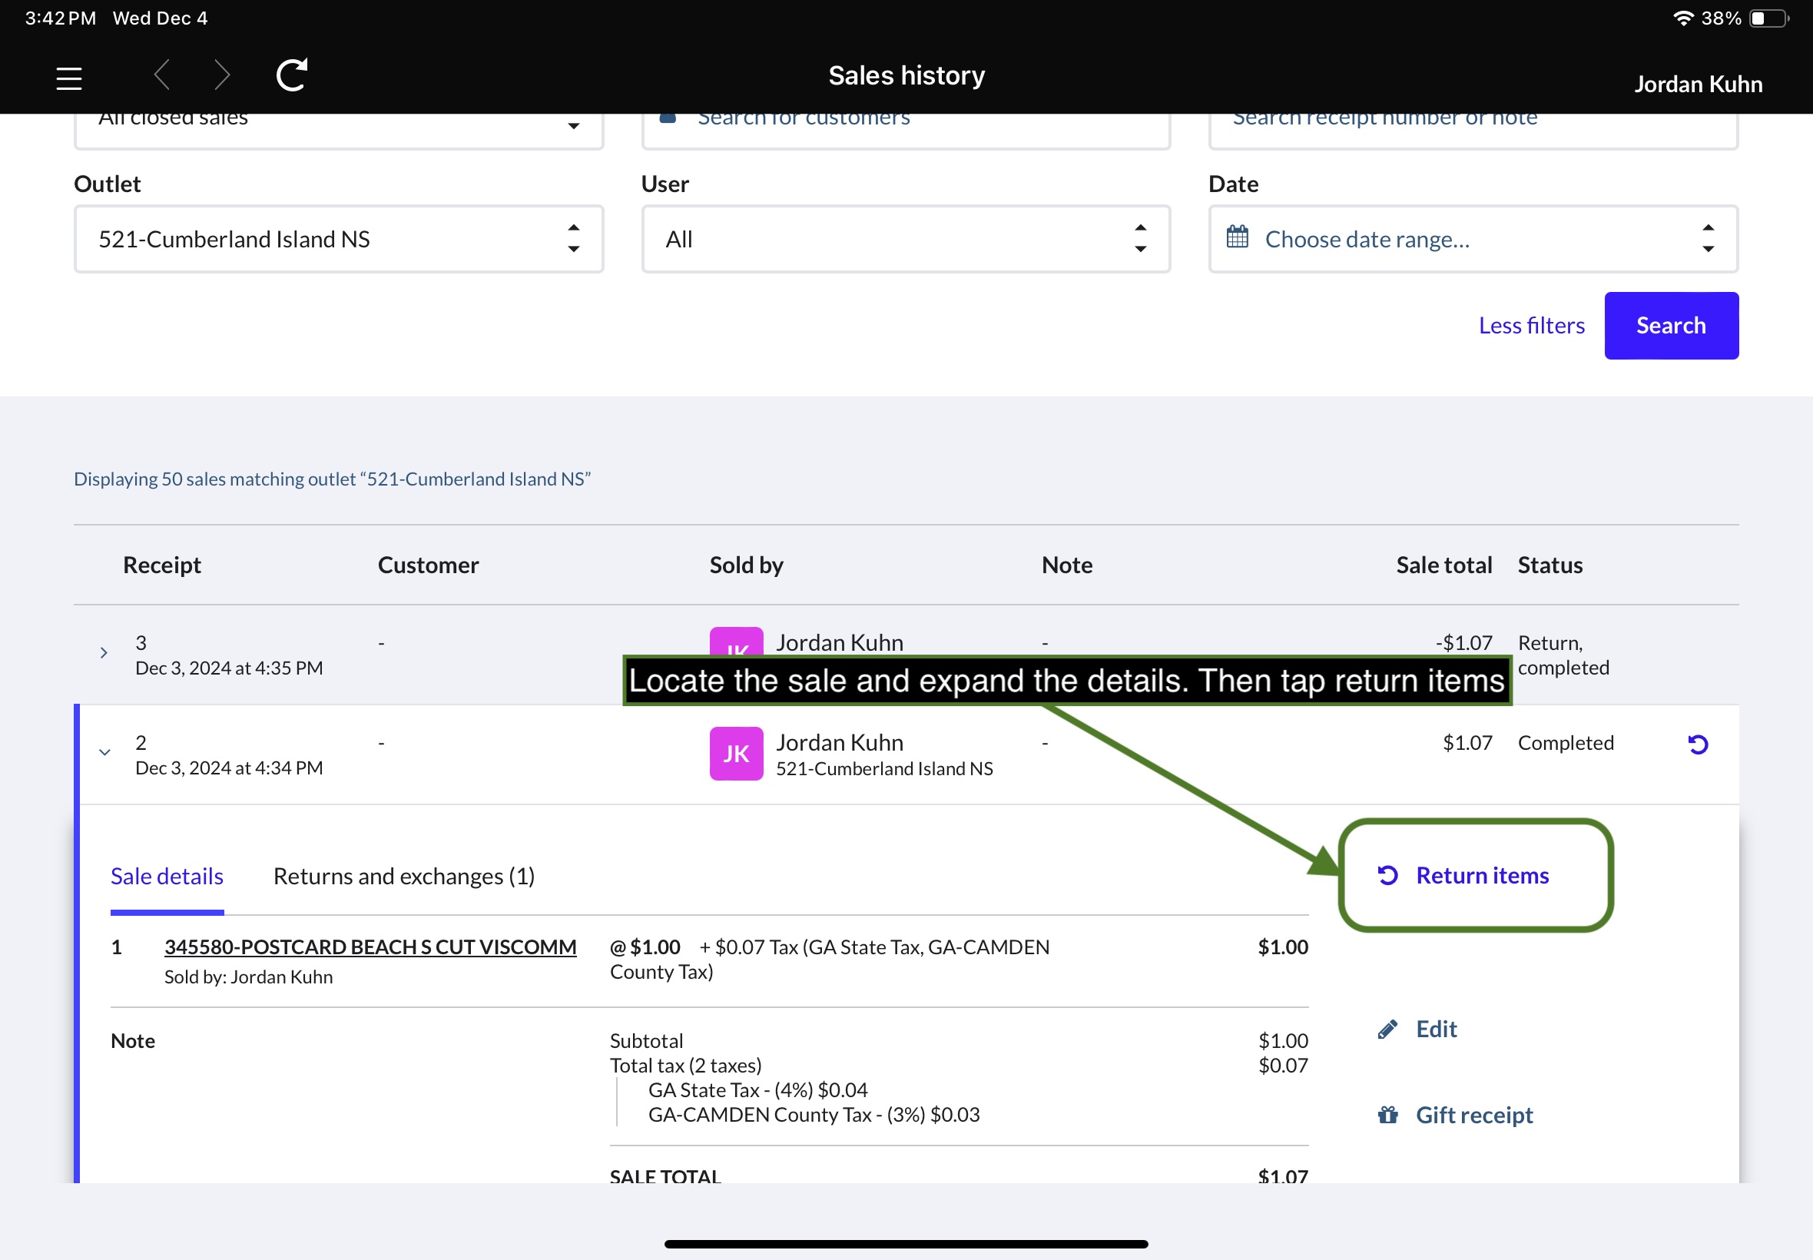The width and height of the screenshot is (1813, 1260).
Task: Go back with the left arrow
Action: tap(162, 76)
